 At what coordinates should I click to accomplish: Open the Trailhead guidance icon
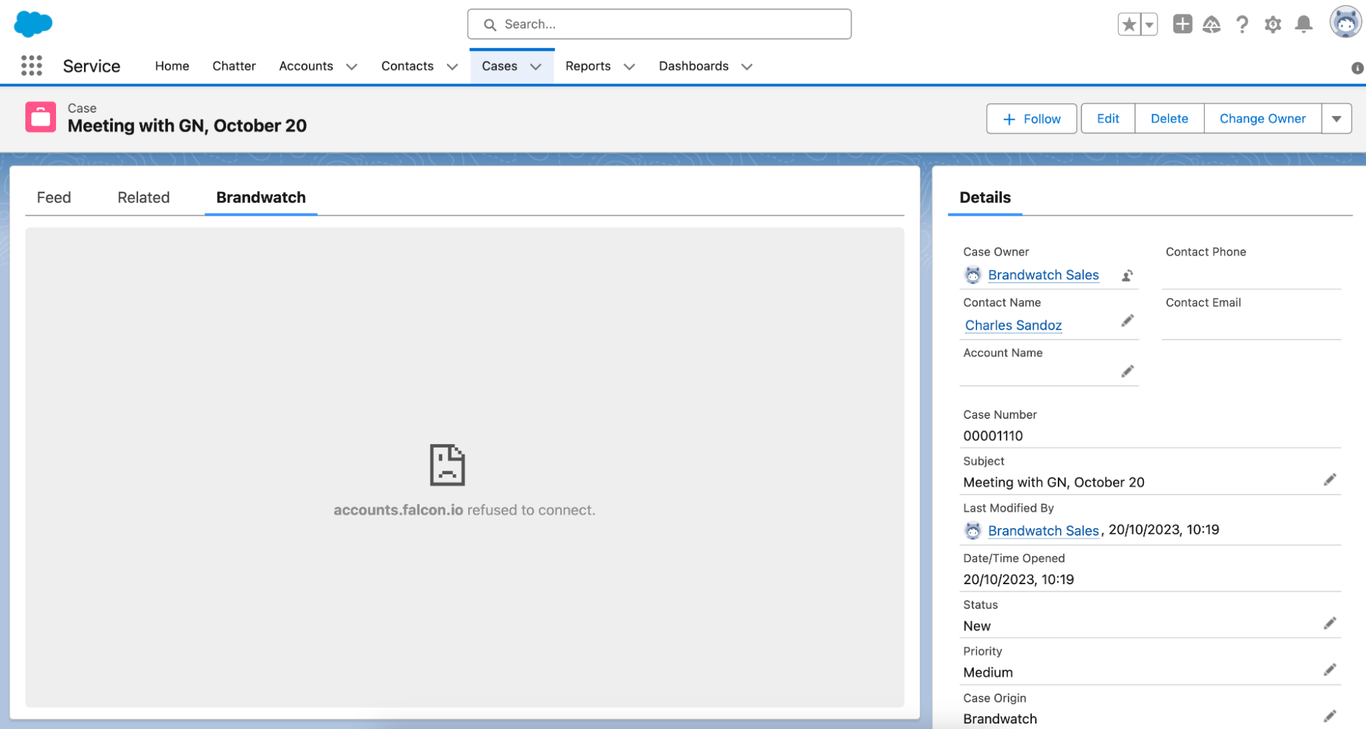(1212, 25)
